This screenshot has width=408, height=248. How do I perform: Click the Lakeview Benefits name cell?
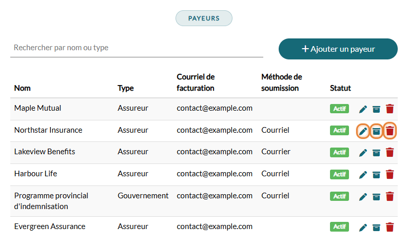click(x=45, y=152)
